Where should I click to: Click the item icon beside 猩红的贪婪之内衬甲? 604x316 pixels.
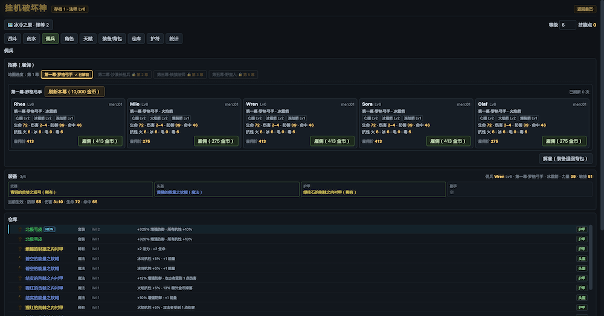coord(21,288)
